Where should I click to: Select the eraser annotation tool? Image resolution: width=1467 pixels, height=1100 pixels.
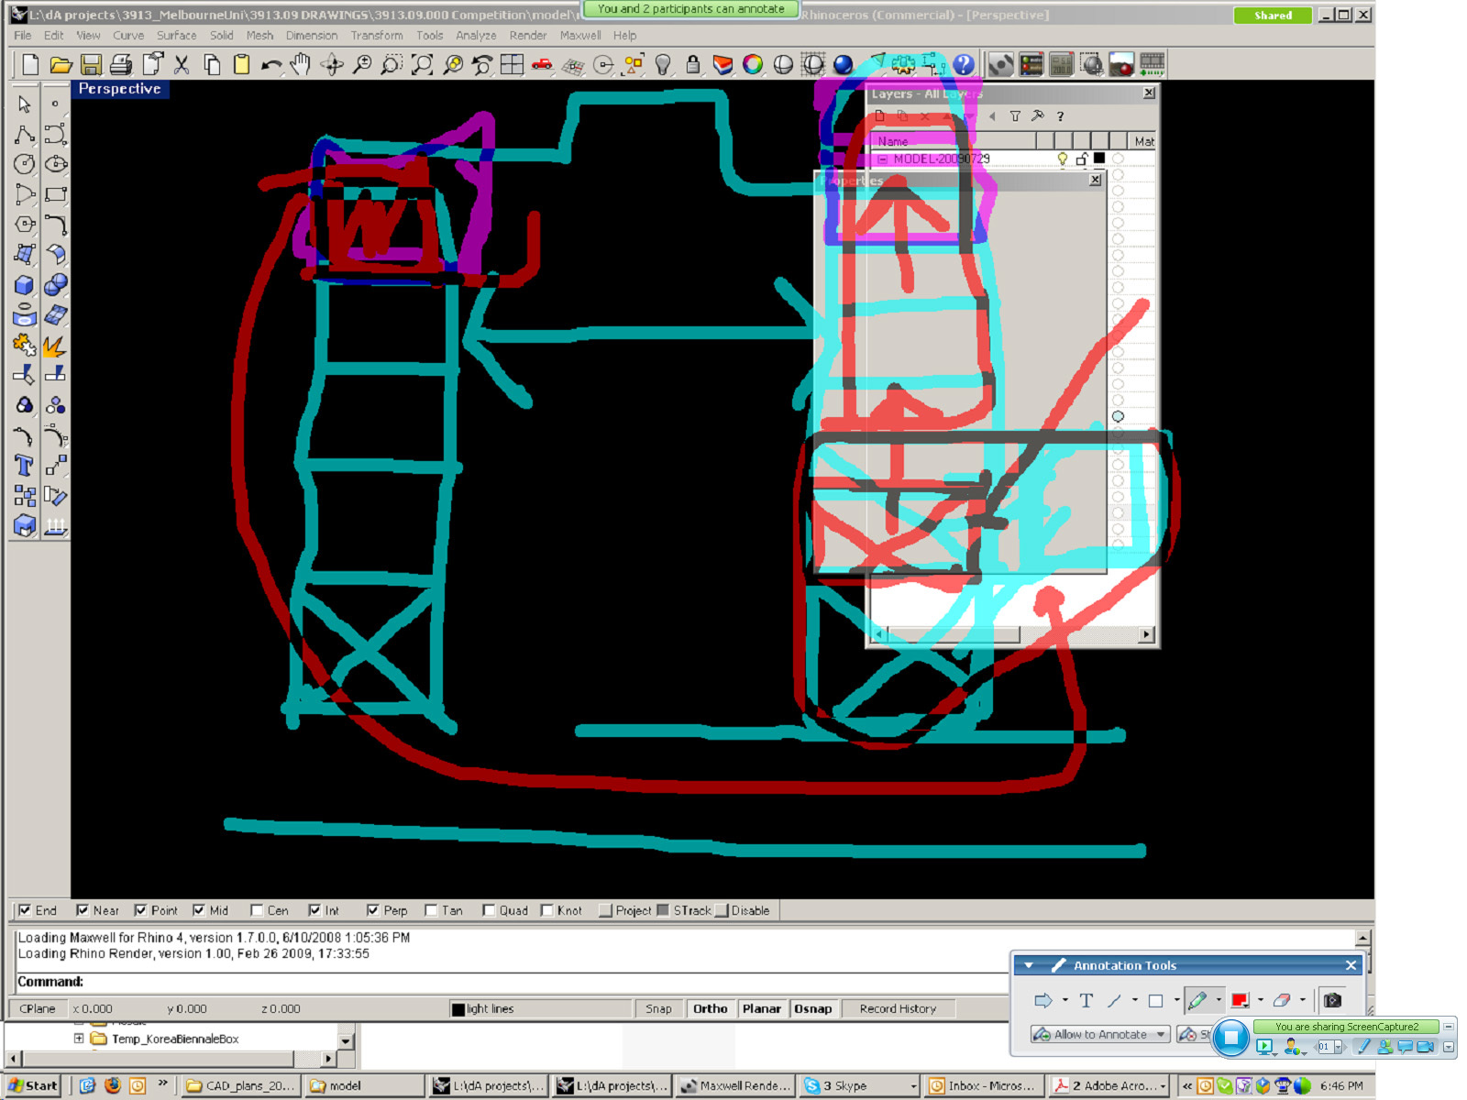pos(1281,1000)
